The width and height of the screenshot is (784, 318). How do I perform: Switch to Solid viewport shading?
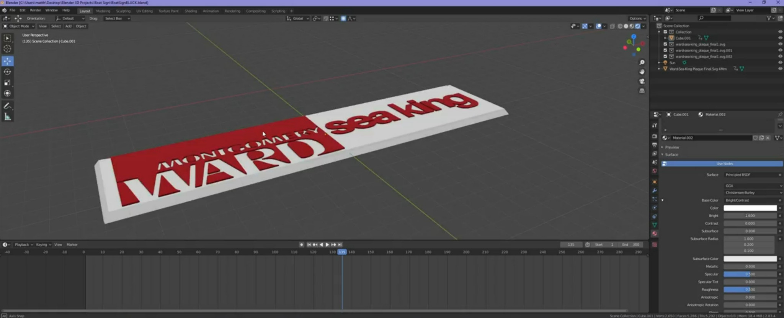626,26
